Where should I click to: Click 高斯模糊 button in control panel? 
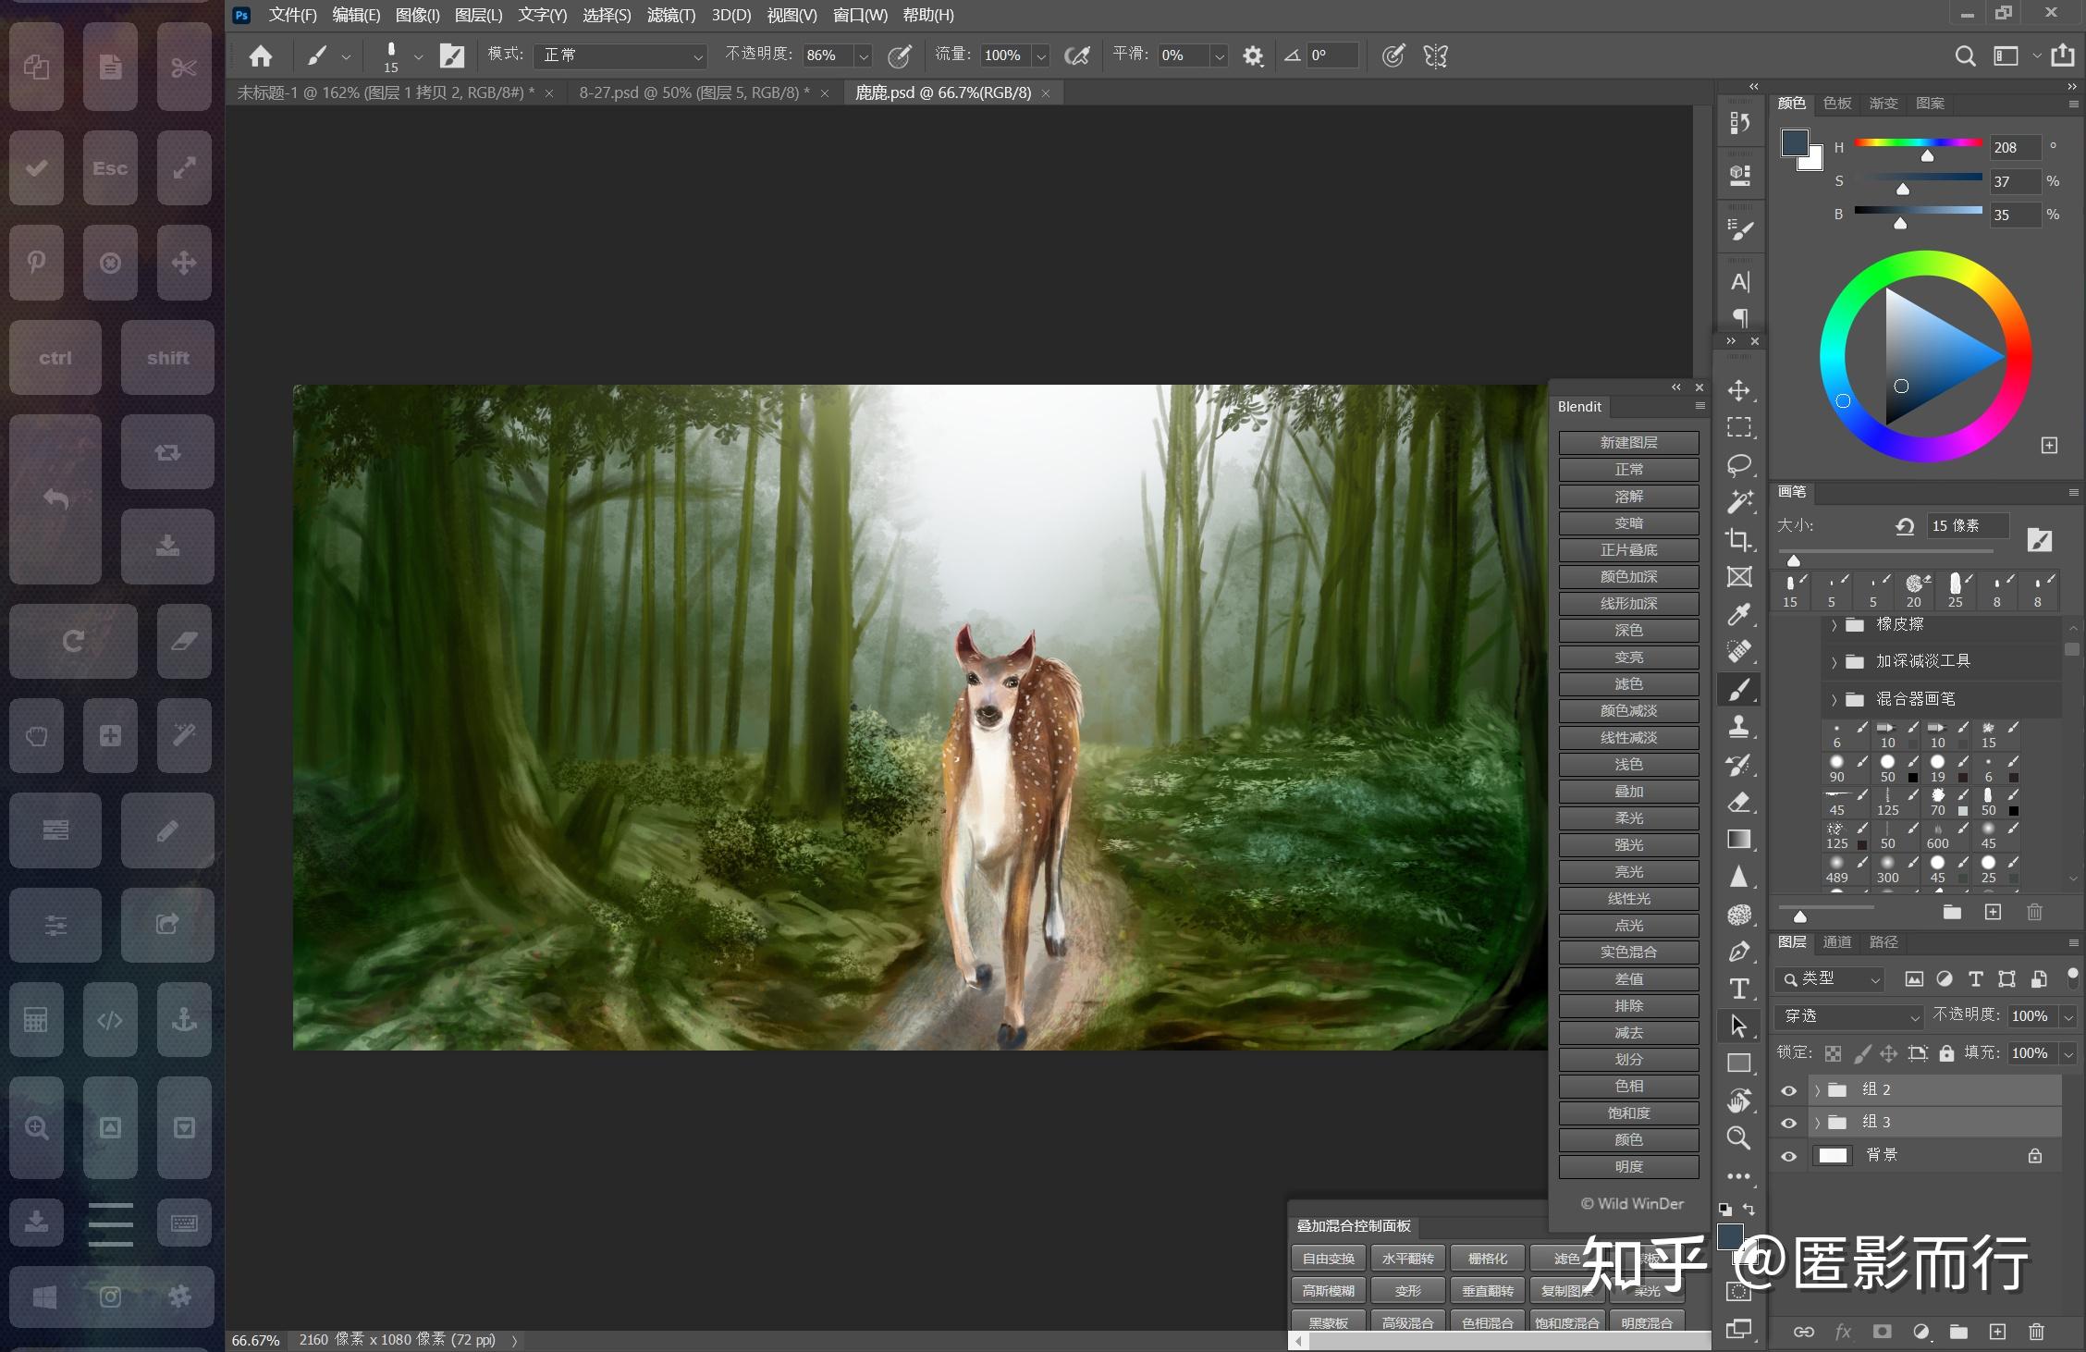(1328, 1291)
